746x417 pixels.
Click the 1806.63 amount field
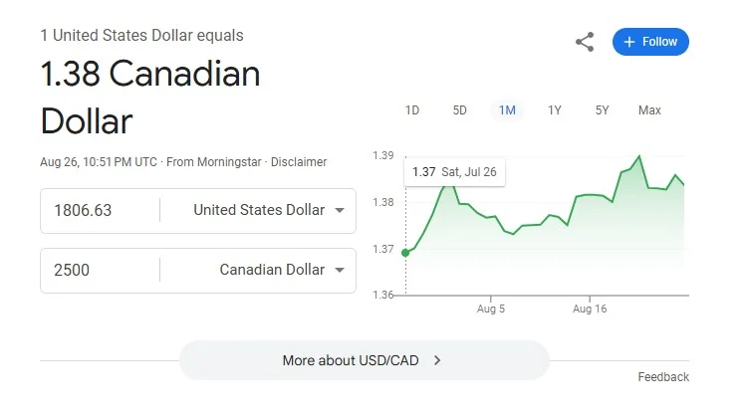click(x=100, y=210)
